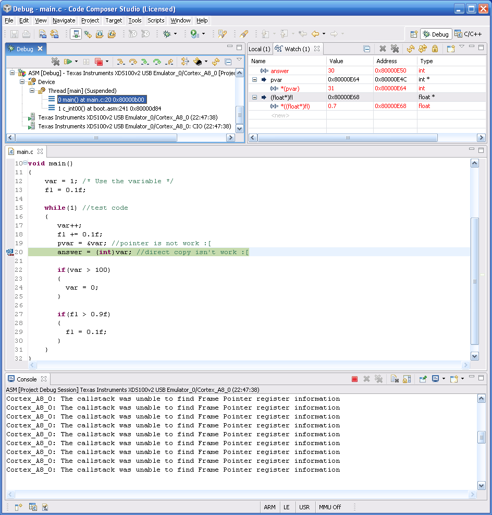Open the Project menu
The image size is (492, 515).
(x=90, y=20)
